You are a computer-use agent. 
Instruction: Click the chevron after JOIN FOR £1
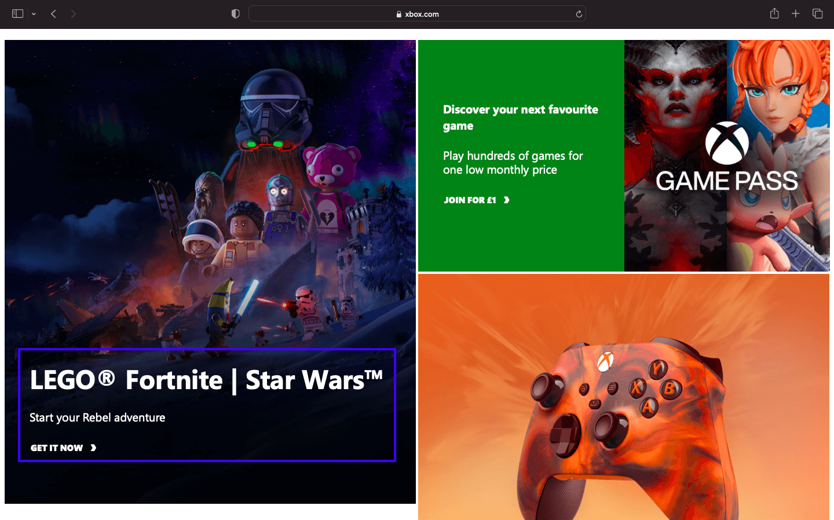click(507, 200)
